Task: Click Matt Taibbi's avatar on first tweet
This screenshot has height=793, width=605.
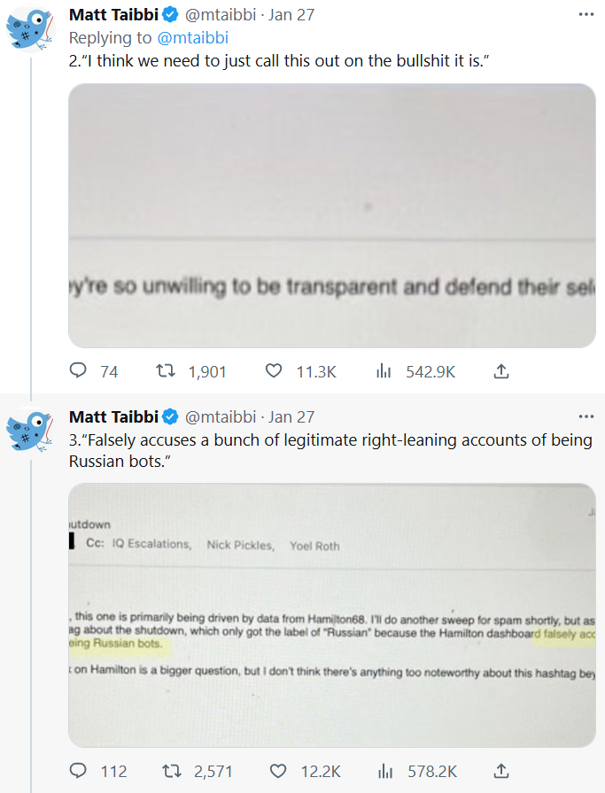Action: (32, 27)
